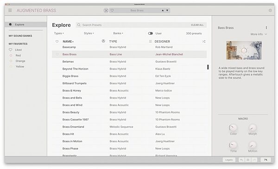Click the Arturia featured sort icon
The height and width of the screenshot is (169, 278).
pos(103,41)
